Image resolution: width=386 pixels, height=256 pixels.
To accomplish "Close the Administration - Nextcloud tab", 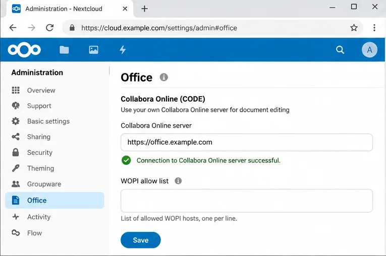I will tap(125, 9).
